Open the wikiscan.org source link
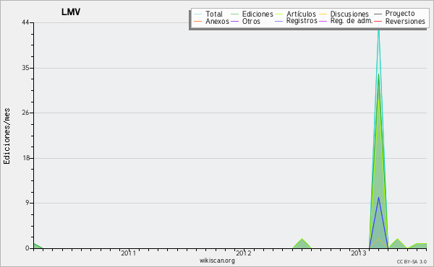The height and width of the screenshot is (267, 434). tap(217, 261)
